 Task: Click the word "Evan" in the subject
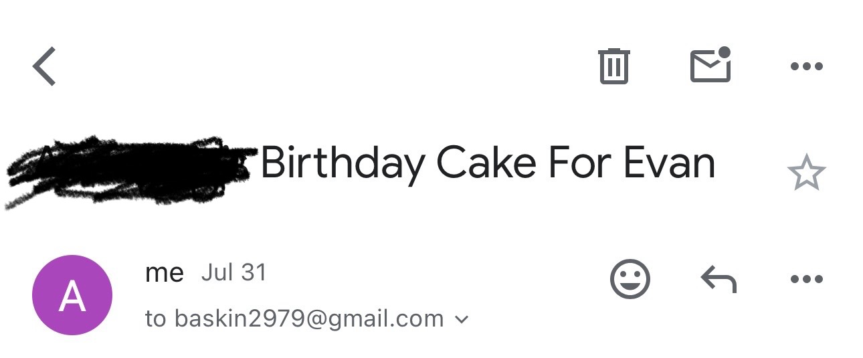[669, 163]
